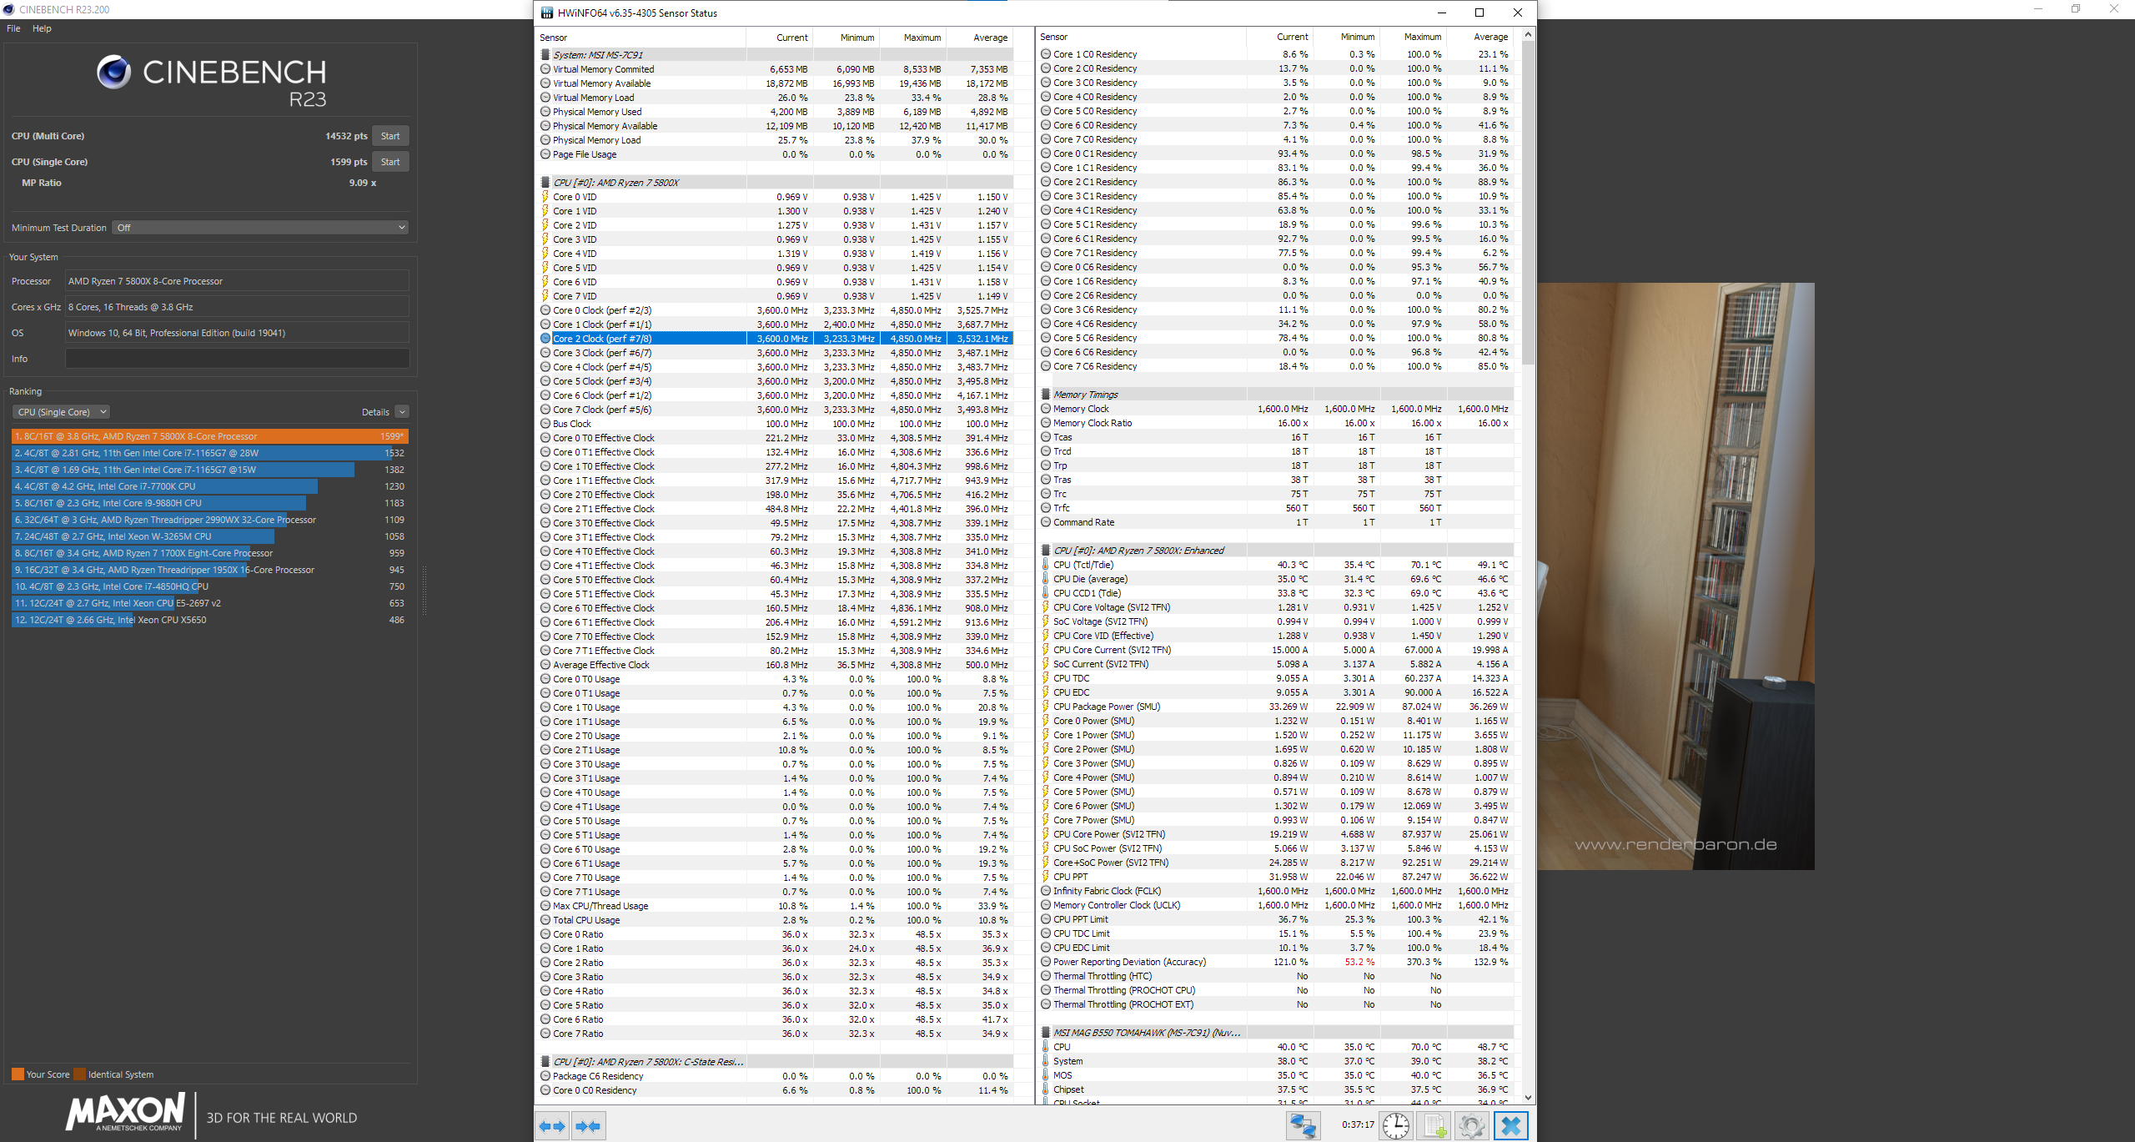Click the Cinebench logo sphere icon

coord(113,73)
